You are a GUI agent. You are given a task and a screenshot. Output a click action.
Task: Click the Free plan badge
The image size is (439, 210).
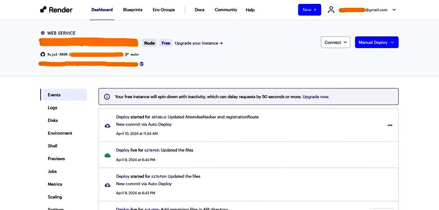click(166, 43)
